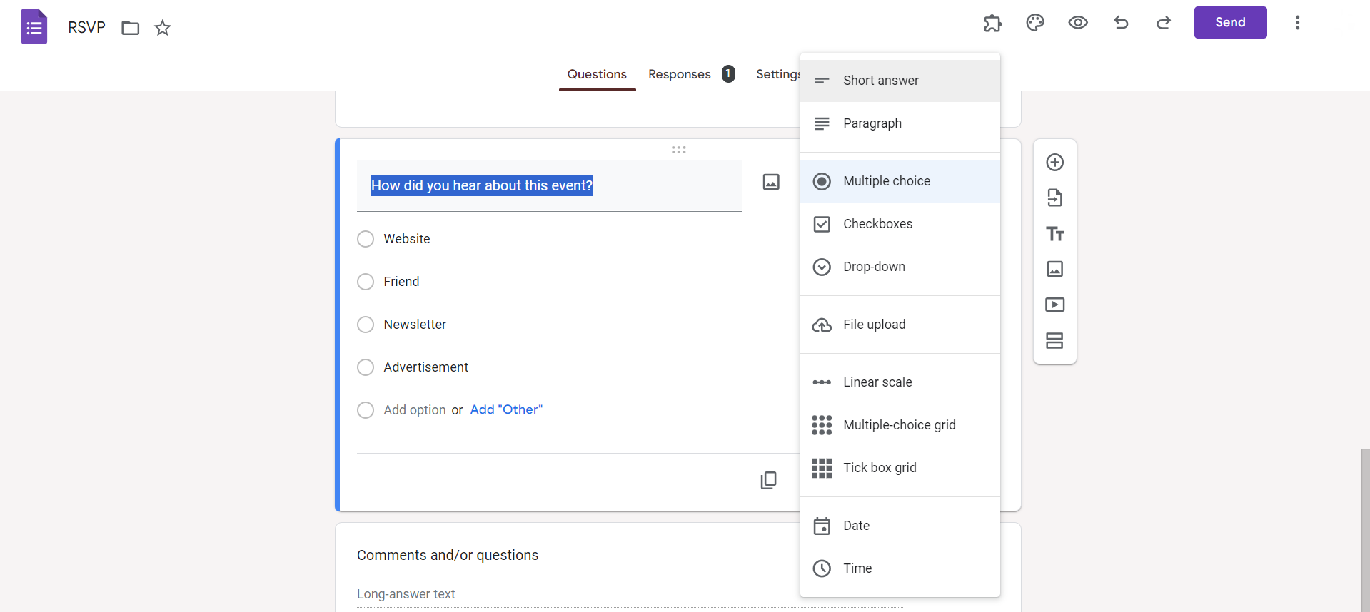Select the Website radio option

click(366, 239)
